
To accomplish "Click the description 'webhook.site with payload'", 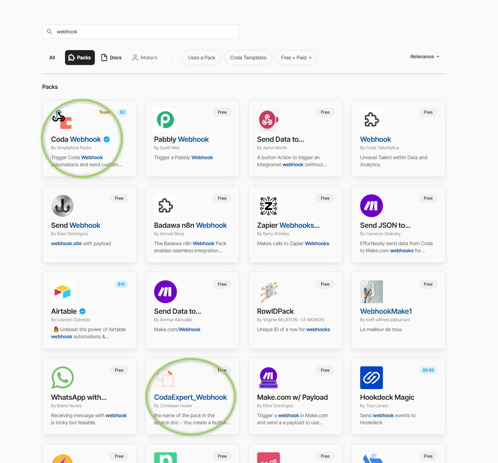I will click(x=81, y=243).
